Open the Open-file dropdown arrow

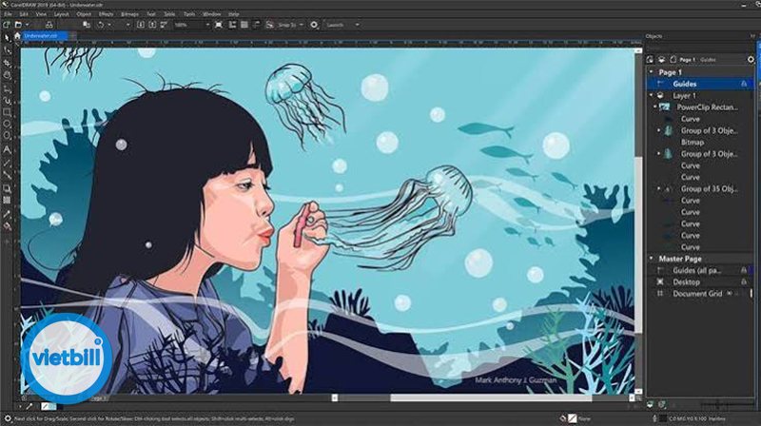point(27,25)
